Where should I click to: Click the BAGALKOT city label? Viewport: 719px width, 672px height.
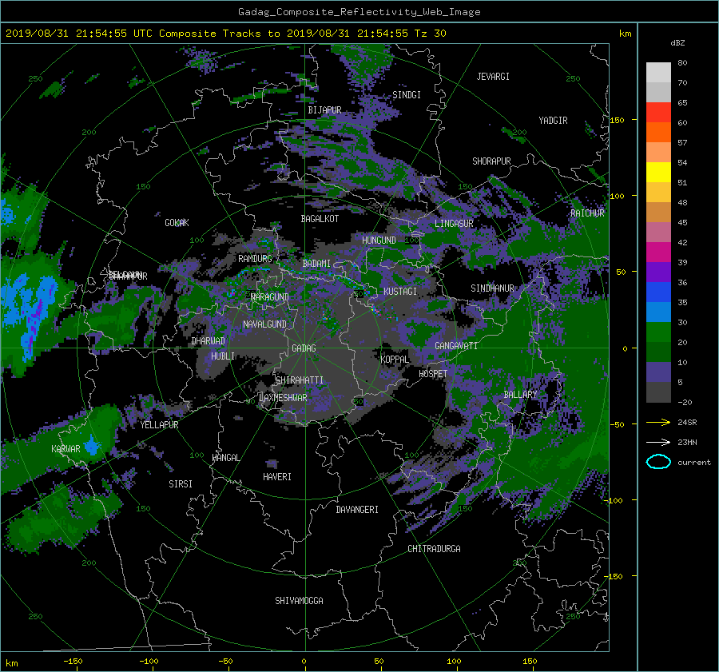coord(320,219)
